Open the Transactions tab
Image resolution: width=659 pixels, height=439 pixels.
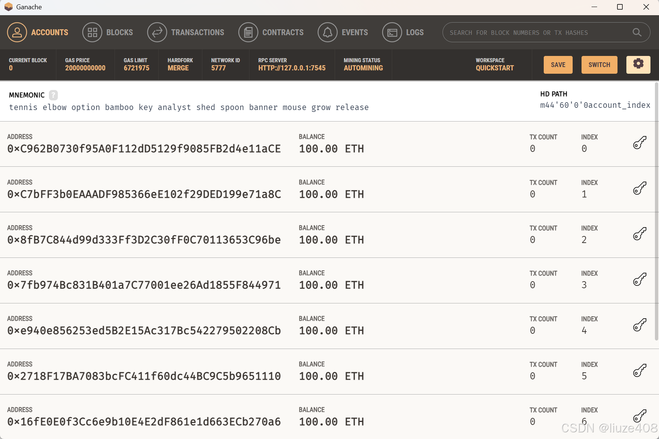point(186,33)
